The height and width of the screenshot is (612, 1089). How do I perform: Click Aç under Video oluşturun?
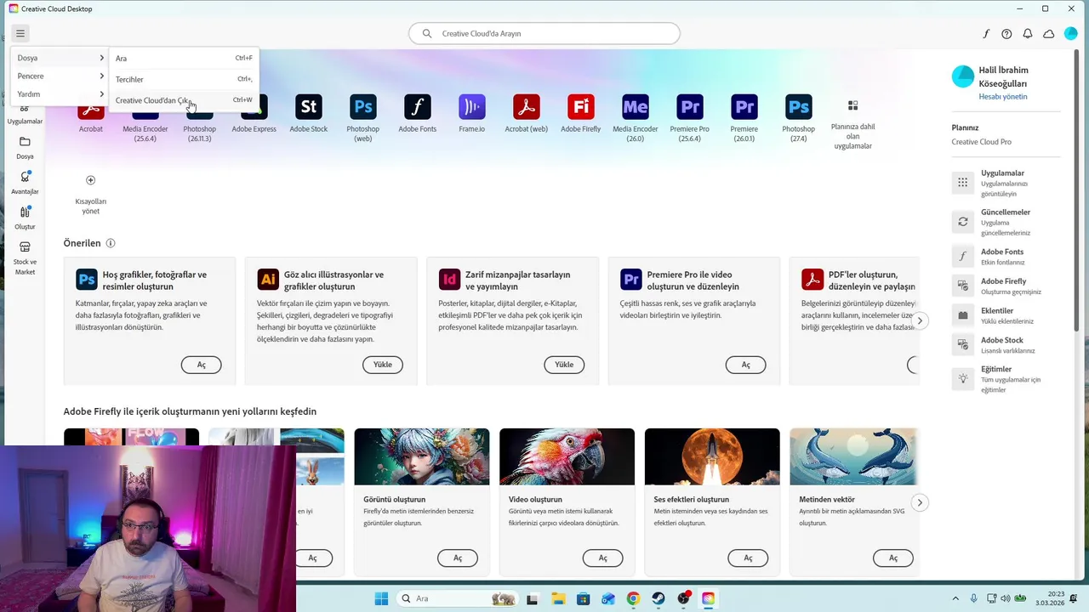(603, 558)
